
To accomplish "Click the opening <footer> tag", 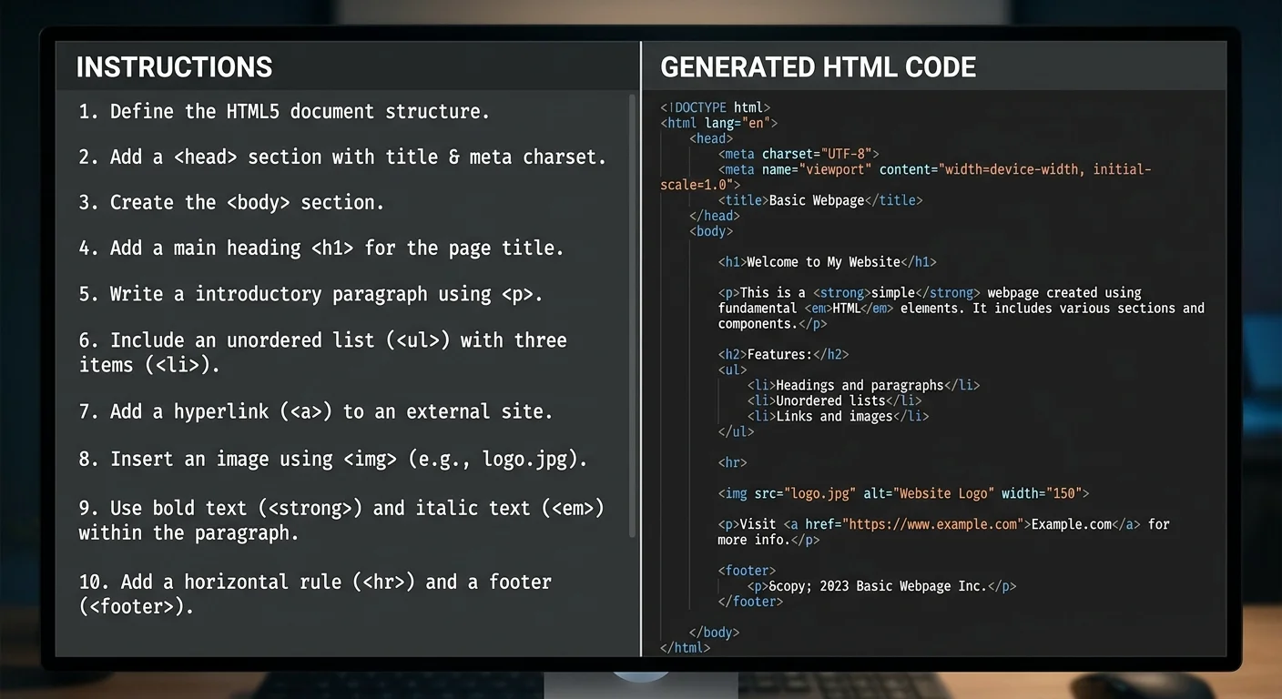I will 747,571.
